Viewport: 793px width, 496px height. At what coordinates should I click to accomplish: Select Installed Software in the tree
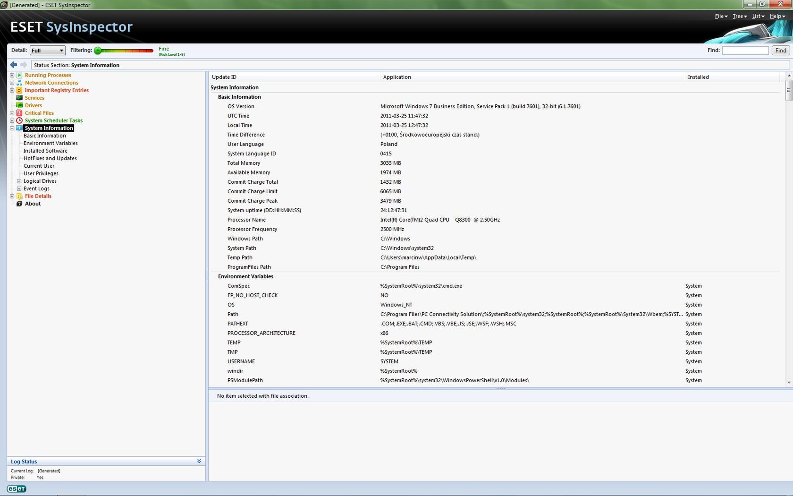[x=45, y=151]
